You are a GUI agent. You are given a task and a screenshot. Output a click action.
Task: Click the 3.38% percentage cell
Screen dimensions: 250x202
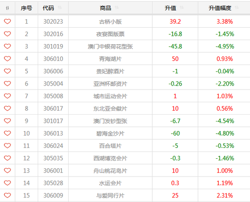(225, 21)
